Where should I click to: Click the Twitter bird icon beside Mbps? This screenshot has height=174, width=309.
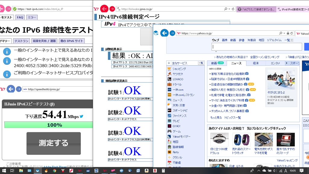(x=81, y=116)
